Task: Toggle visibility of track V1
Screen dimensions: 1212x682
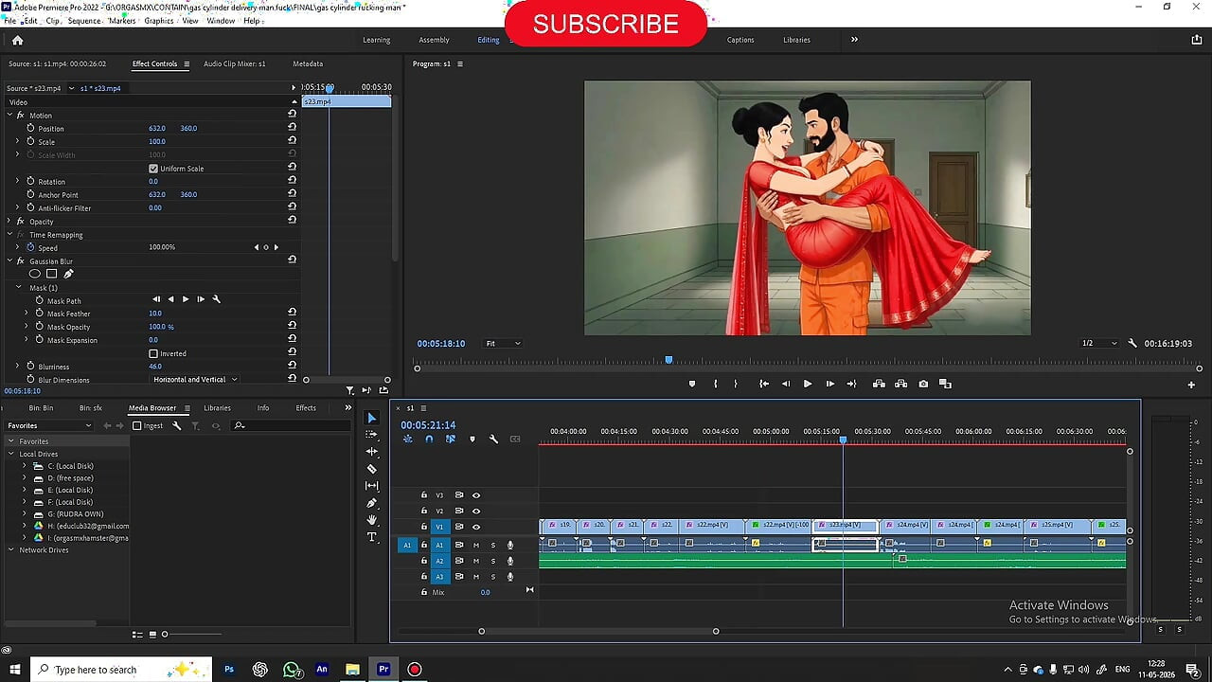Action: click(x=476, y=527)
